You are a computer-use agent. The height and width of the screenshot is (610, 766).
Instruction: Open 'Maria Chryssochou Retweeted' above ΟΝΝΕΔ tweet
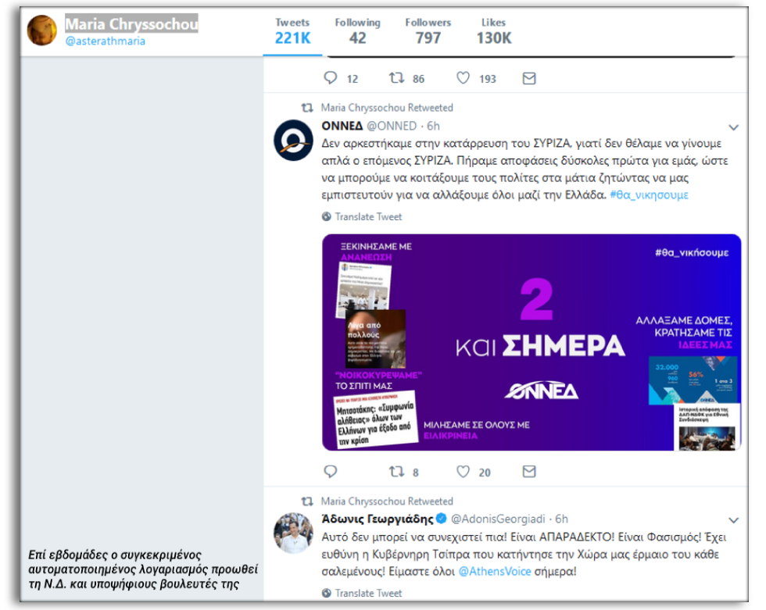[387, 107]
